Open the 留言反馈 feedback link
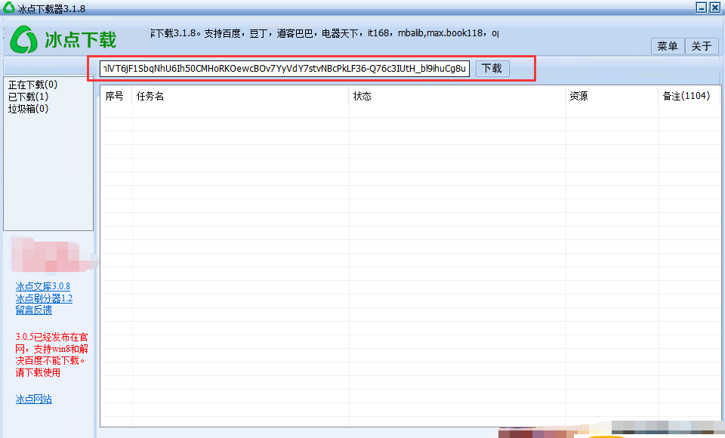Screen dimensions: 725x438 (x=34, y=310)
